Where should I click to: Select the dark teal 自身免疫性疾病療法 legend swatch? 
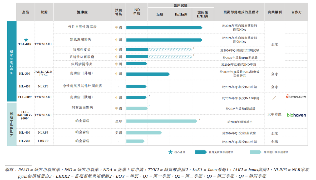click(x=201, y=152)
